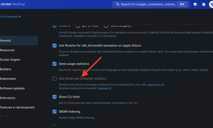Select the gRPC FUSE radio button
The height and width of the screenshot is (128, 213).
tap(78, 26)
